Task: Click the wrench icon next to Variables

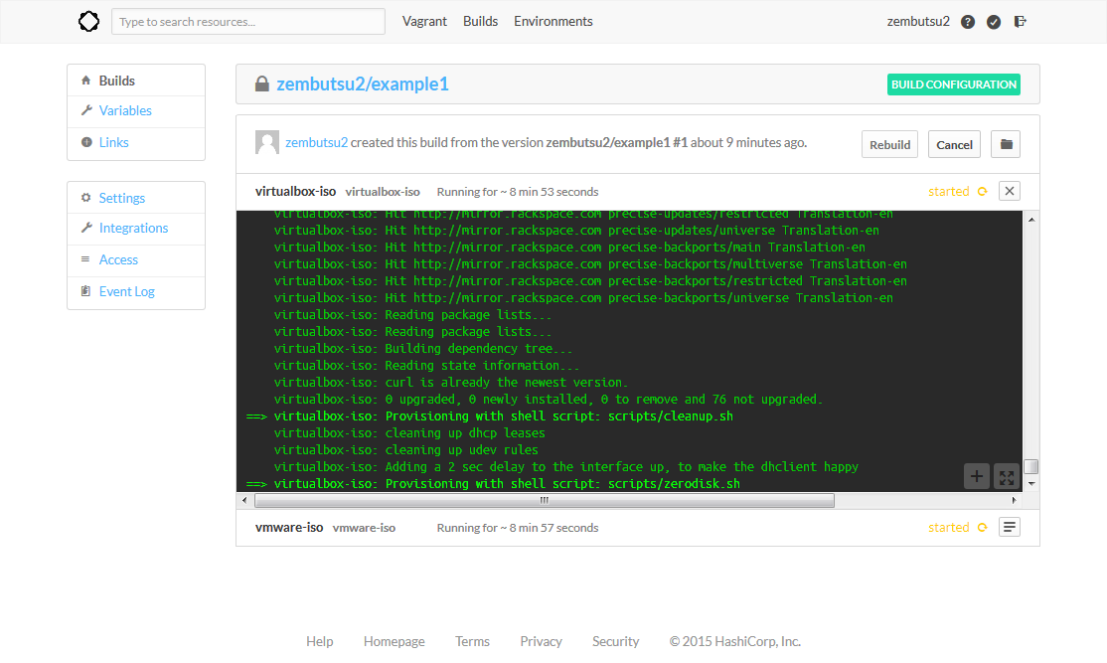Action: pyautogui.click(x=86, y=110)
